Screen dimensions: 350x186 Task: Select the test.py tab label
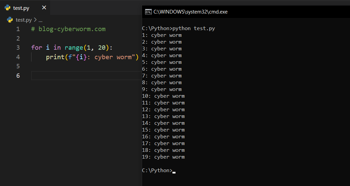point(21,8)
